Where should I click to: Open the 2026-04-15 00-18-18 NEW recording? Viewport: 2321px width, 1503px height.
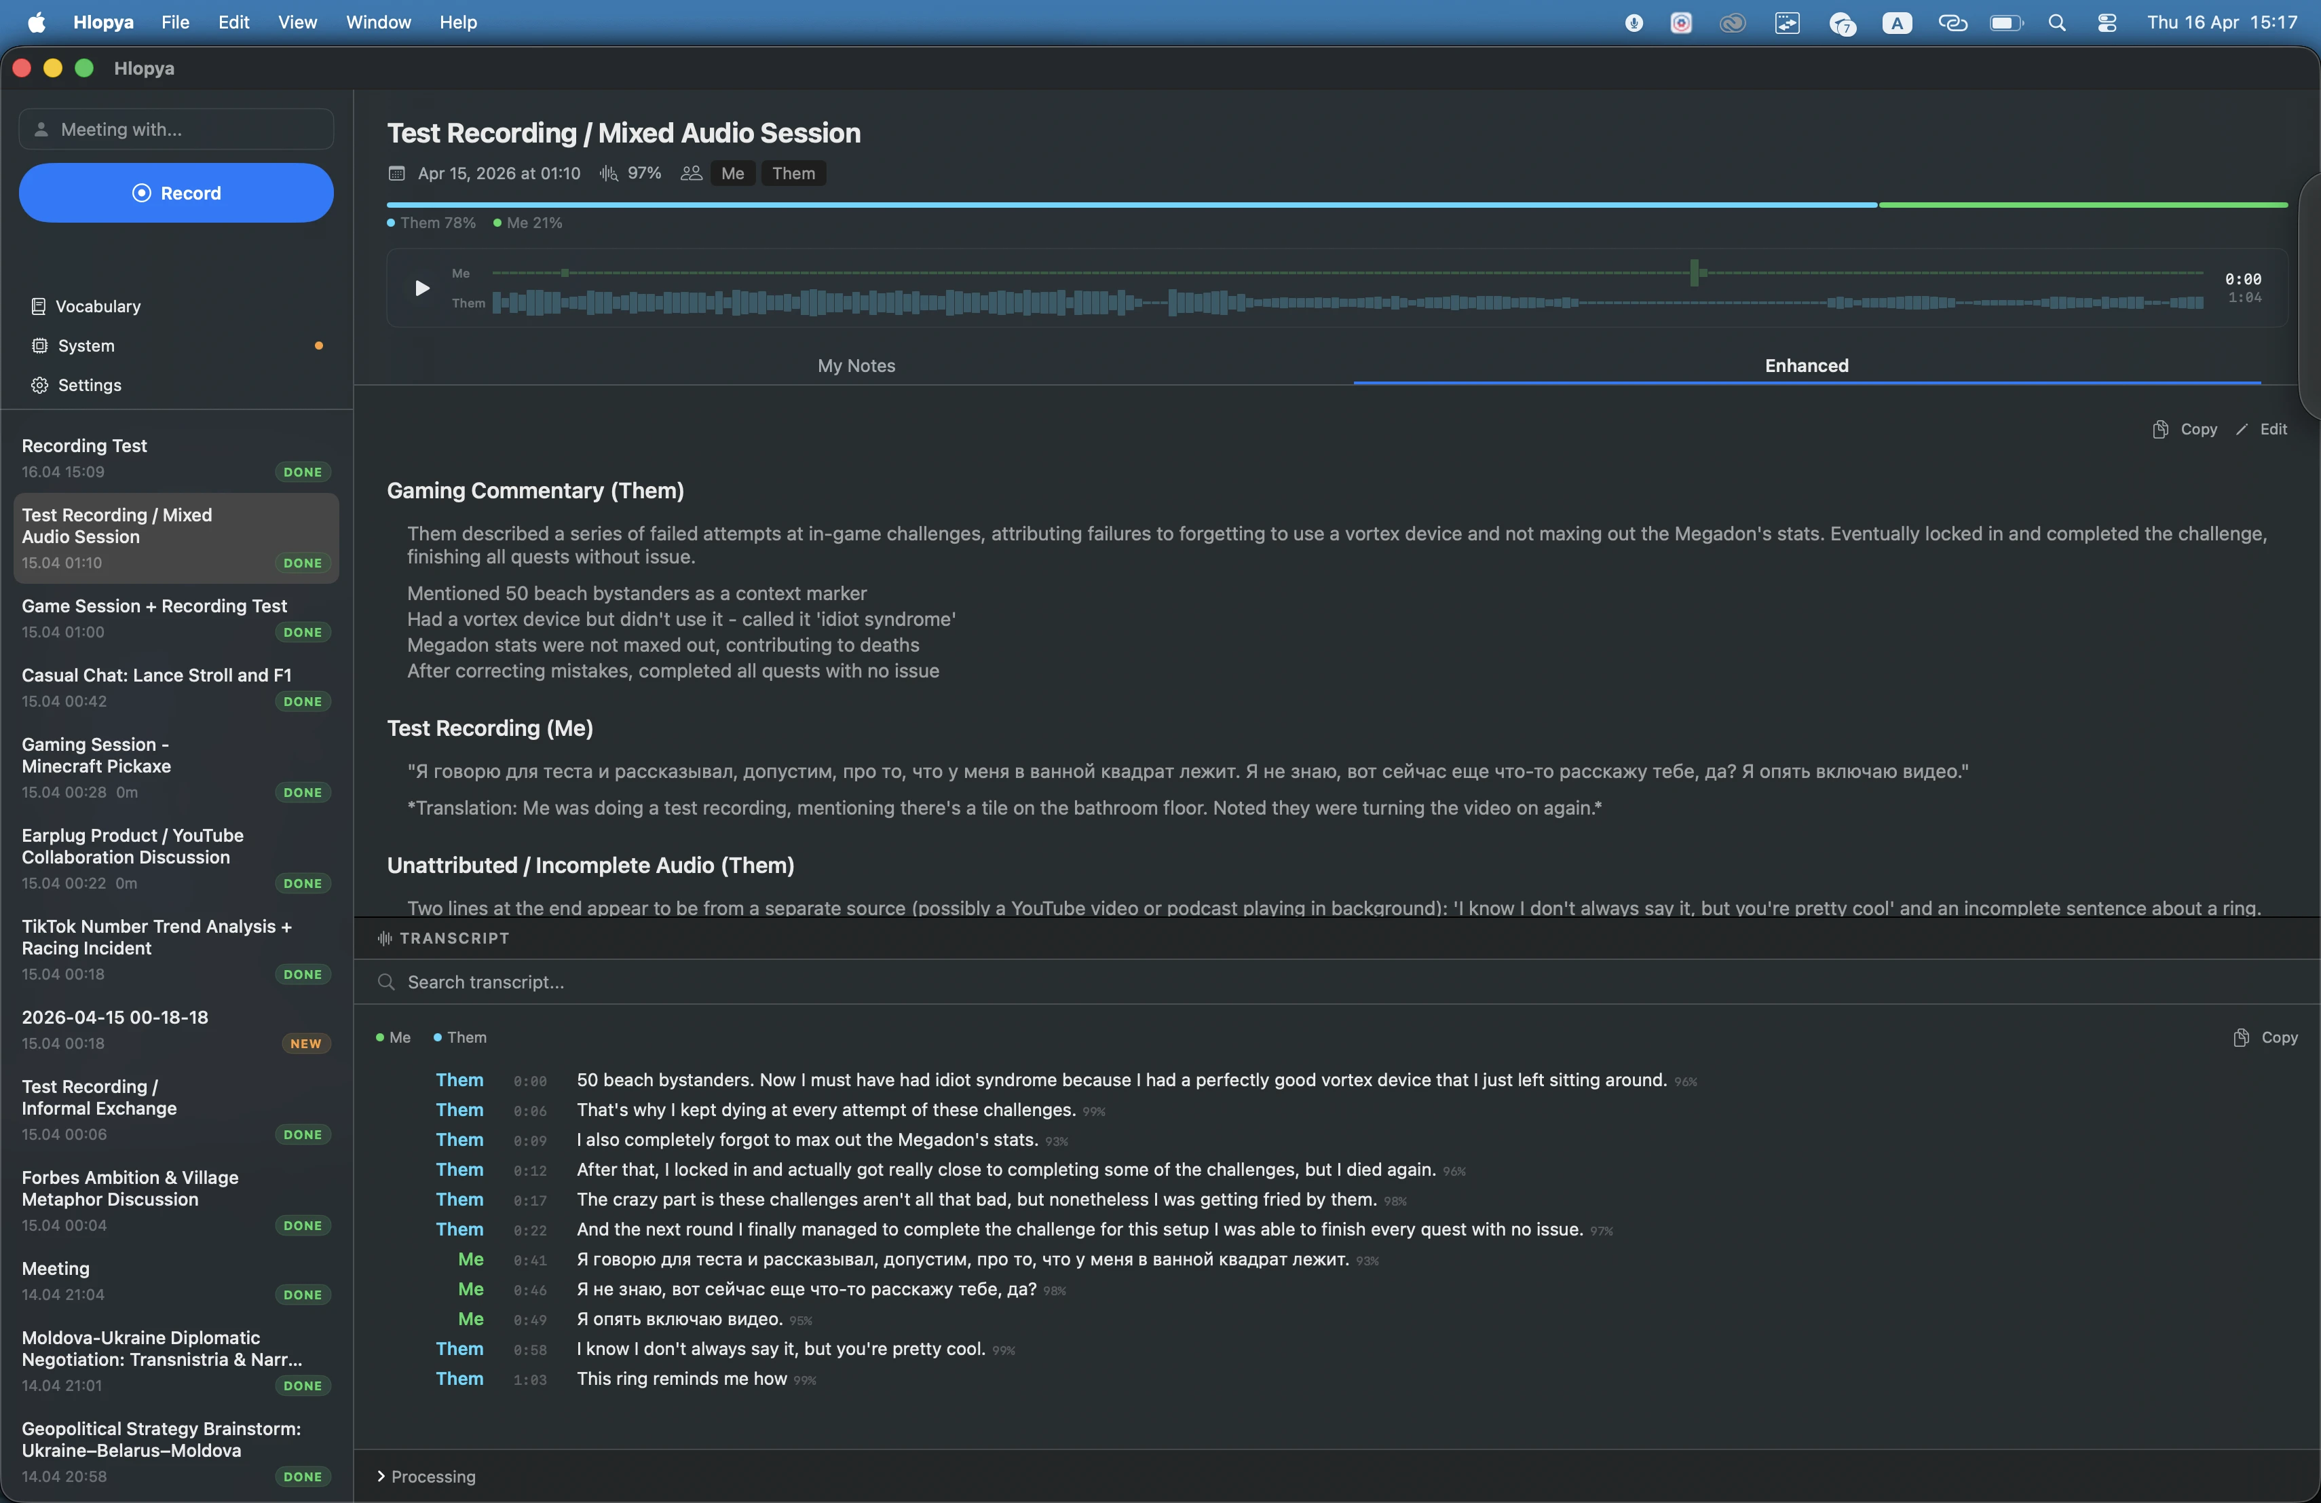coord(176,1030)
